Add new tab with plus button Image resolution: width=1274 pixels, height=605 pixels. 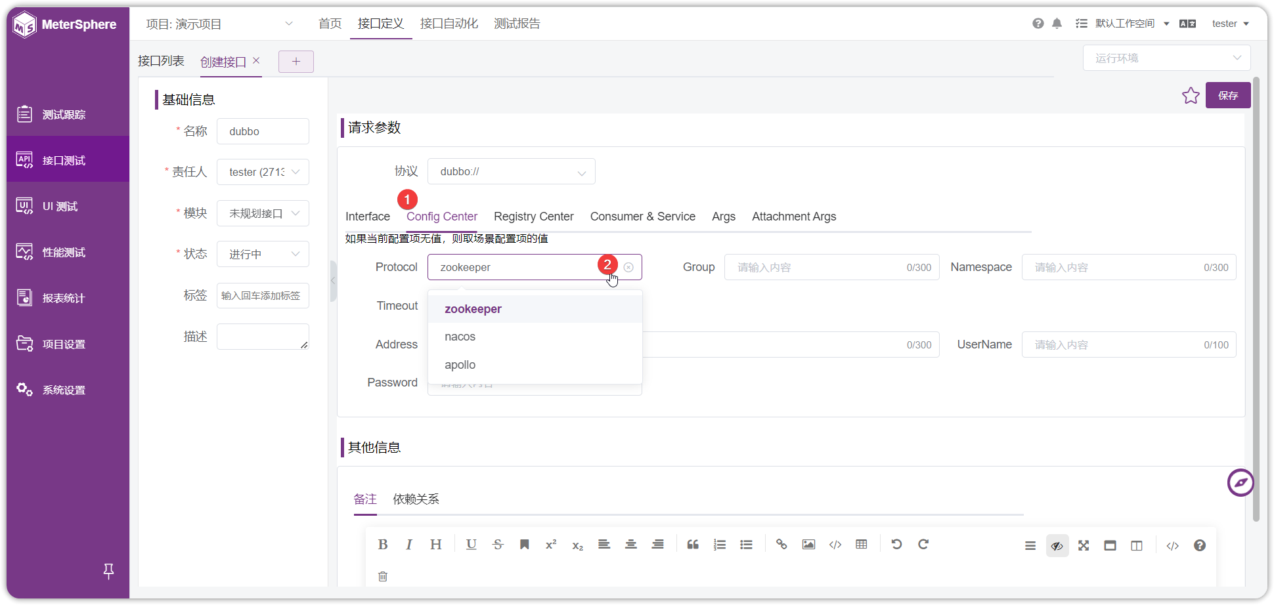coord(296,62)
